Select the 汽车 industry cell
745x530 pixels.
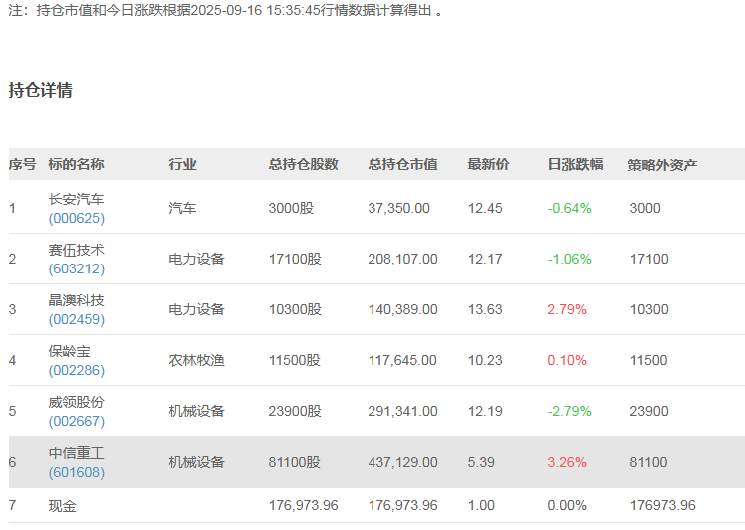coord(182,208)
